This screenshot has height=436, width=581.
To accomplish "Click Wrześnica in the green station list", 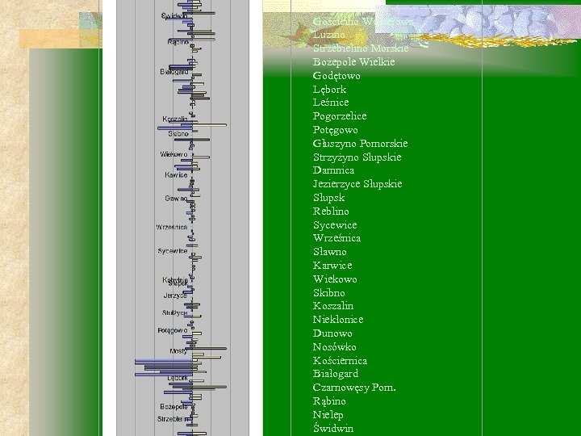I will (x=336, y=238).
